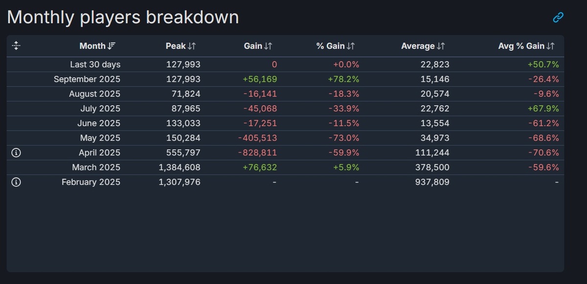Viewport: 587px width, 284px height.
Task: Open the info icon beside February 2025
Action: click(16, 182)
